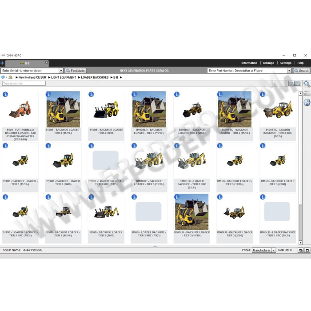Open the Help menu
This screenshot has height=311, width=311.
(300, 63)
